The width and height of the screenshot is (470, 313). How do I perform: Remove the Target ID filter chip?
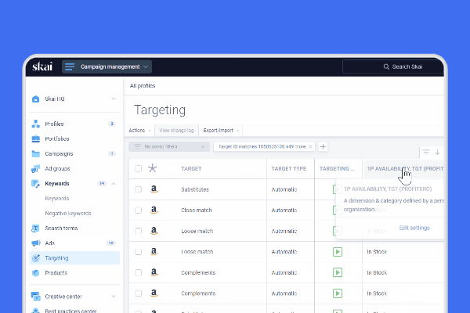(x=310, y=146)
